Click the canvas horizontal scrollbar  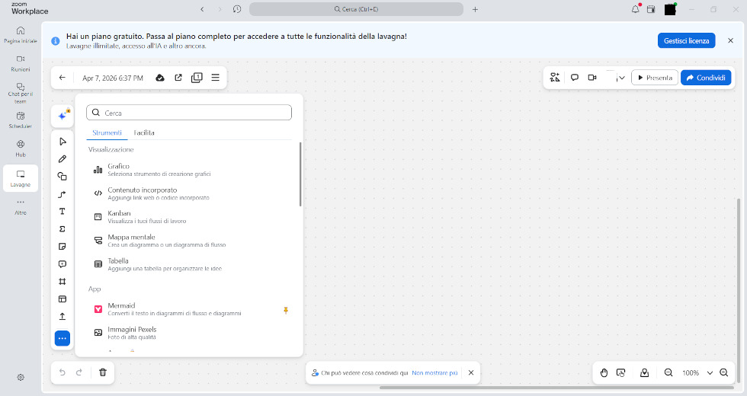[x=556, y=388]
